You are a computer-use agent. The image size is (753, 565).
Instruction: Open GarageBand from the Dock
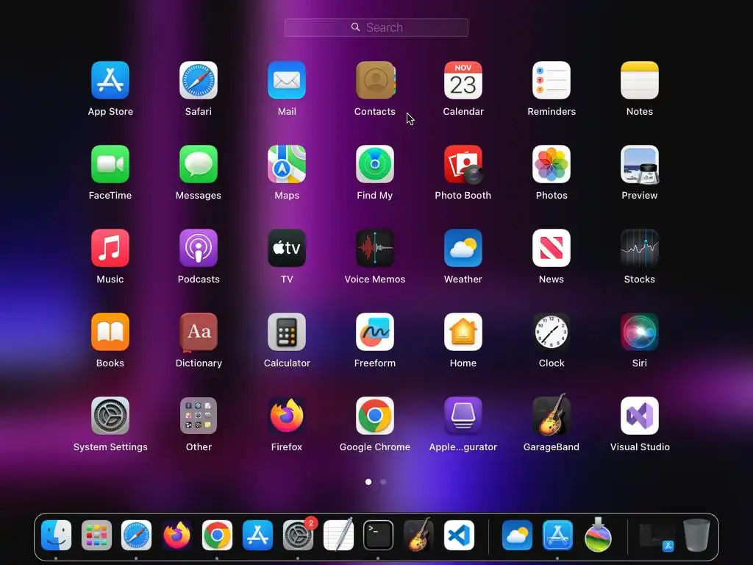tap(418, 534)
